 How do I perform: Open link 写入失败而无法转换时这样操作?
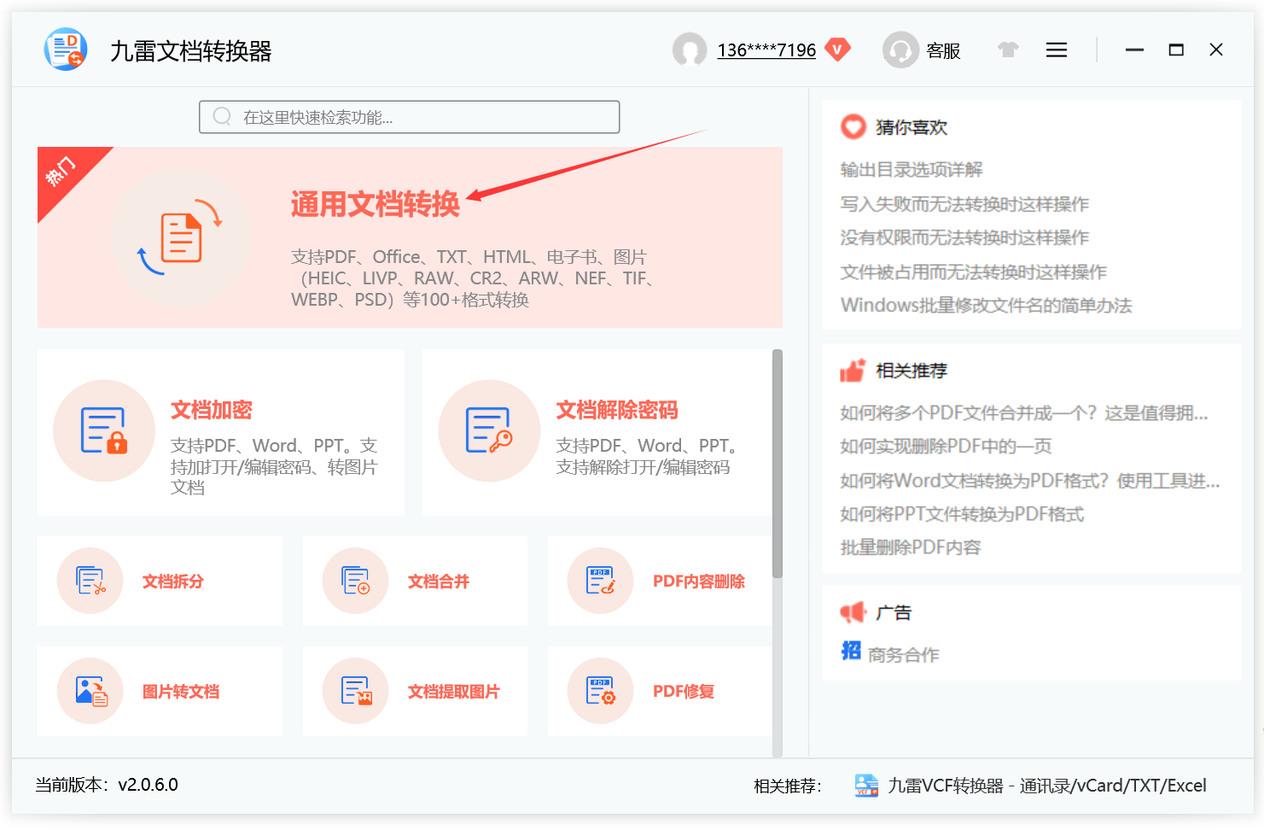pyautogui.click(x=964, y=203)
